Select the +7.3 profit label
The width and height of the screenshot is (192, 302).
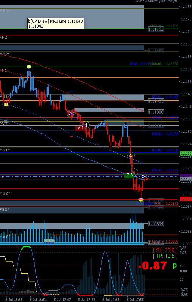pos(129,175)
